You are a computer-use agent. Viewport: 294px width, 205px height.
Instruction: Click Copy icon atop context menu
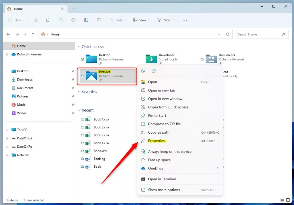[x=143, y=71]
